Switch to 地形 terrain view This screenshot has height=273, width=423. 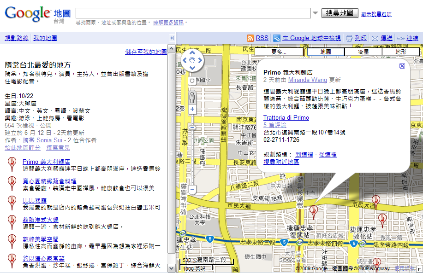tap(401, 52)
